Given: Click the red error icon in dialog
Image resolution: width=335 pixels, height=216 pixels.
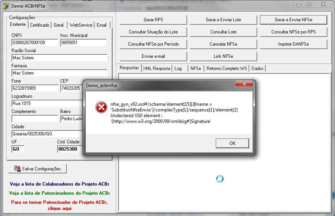Looking at the screenshot, I should point(101,107).
